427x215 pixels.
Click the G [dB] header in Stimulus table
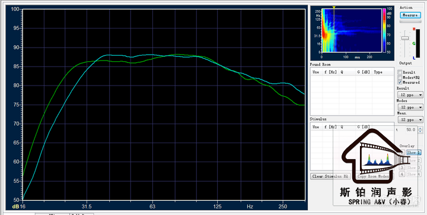point(364,127)
